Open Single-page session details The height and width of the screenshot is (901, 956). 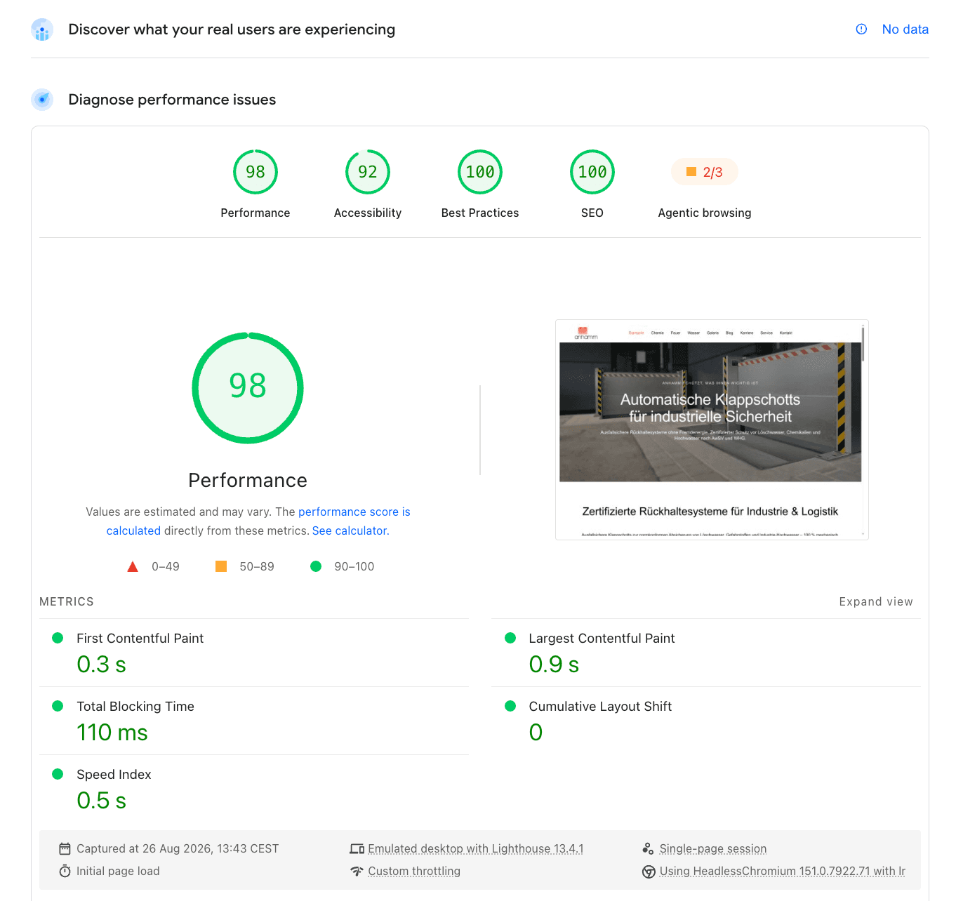coord(713,848)
